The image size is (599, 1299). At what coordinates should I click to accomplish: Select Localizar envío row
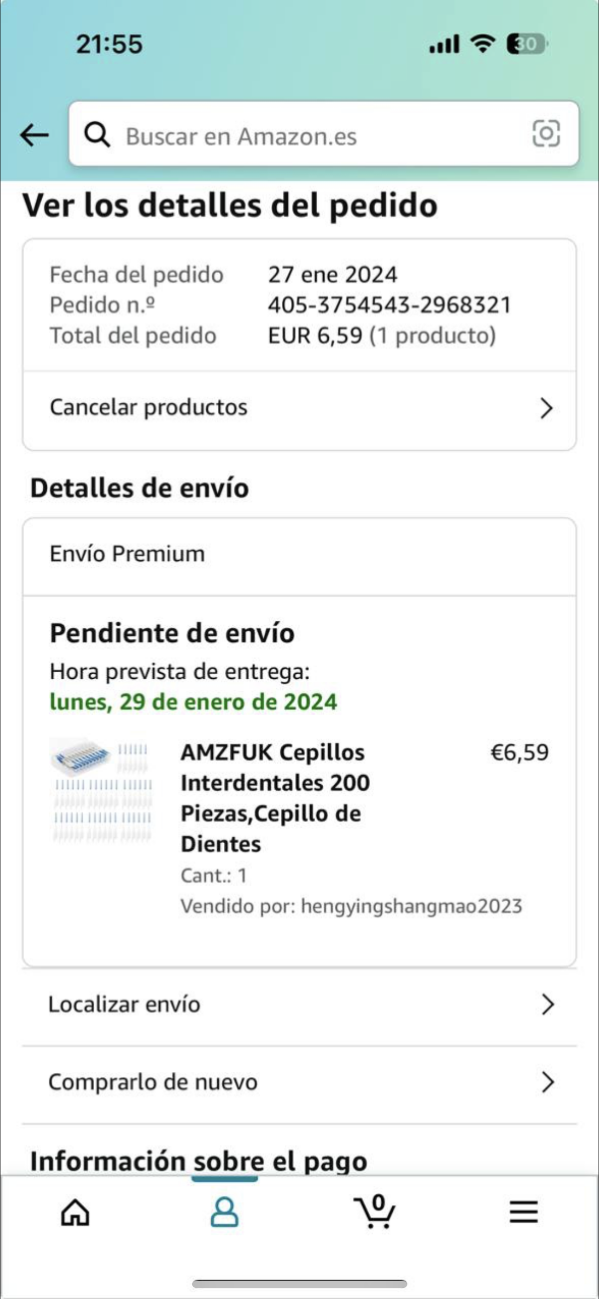pyautogui.click(x=124, y=1004)
